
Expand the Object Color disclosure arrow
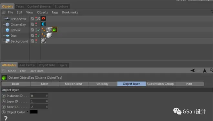pos(28,112)
